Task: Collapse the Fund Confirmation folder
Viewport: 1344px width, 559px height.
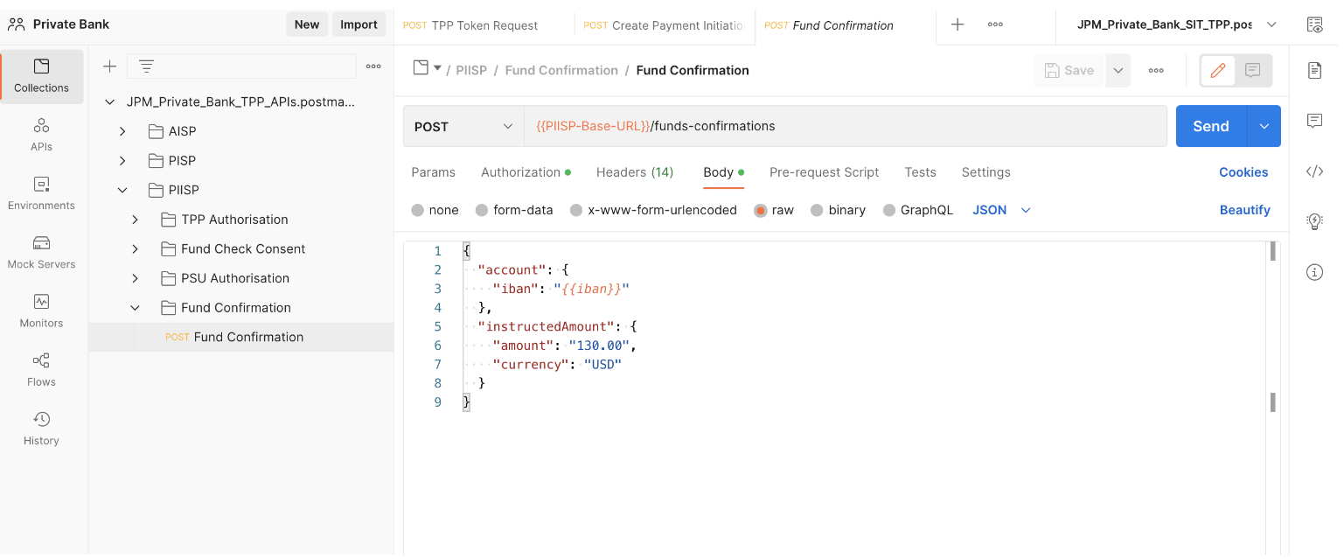Action: point(135,308)
